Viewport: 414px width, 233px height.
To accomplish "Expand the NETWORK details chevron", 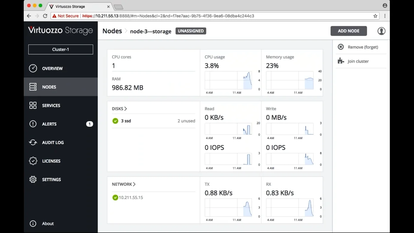I will coord(134,184).
